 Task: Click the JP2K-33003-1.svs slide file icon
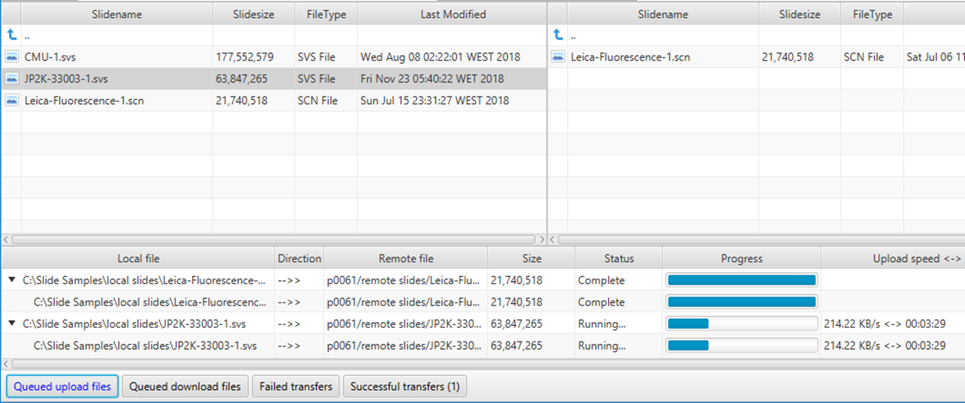coord(11,79)
